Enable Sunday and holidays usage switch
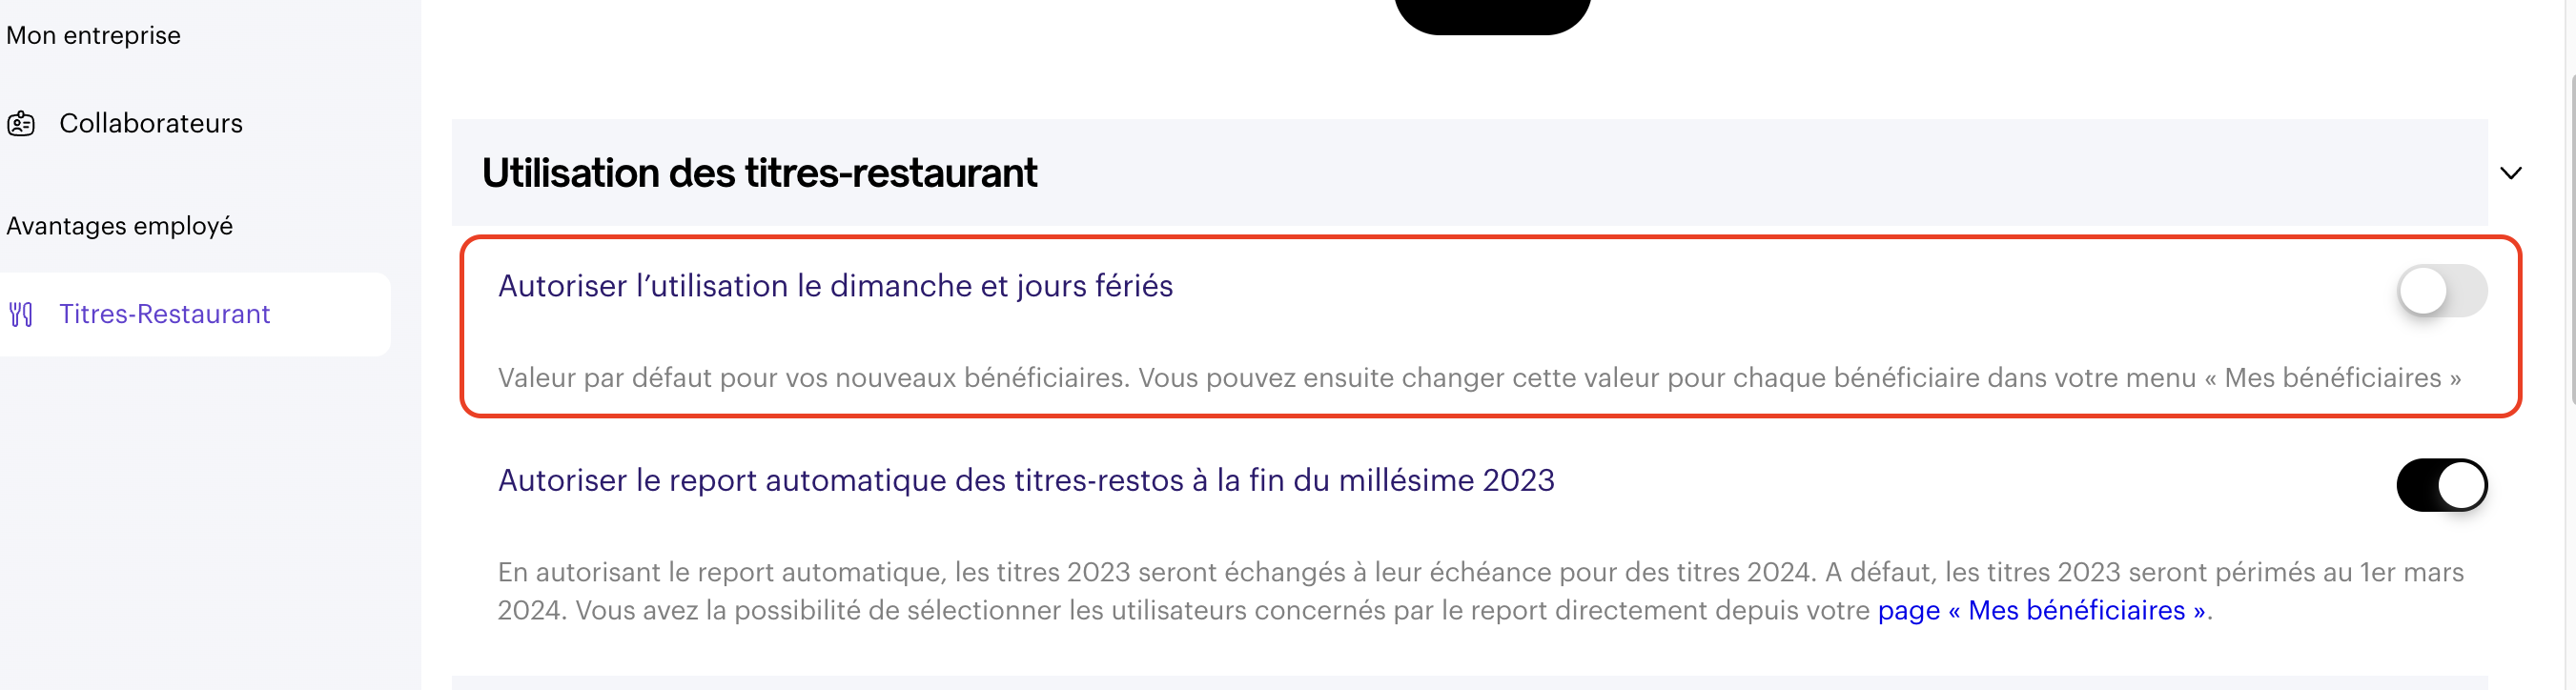This screenshot has height=690, width=2576. 2441,291
